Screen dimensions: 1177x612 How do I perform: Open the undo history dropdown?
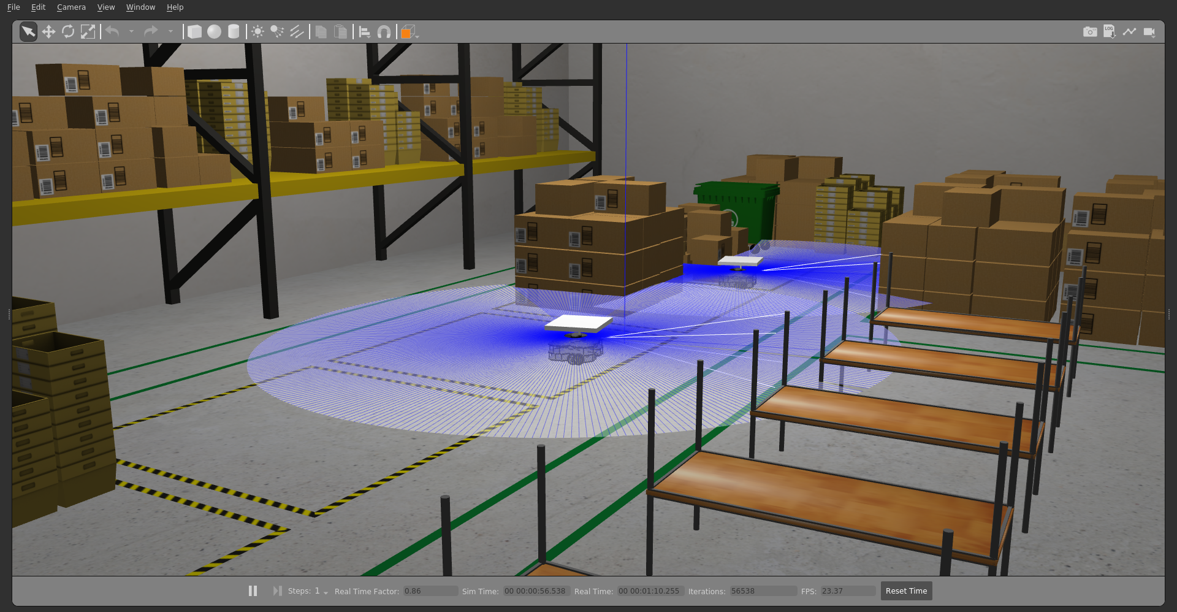point(131,33)
